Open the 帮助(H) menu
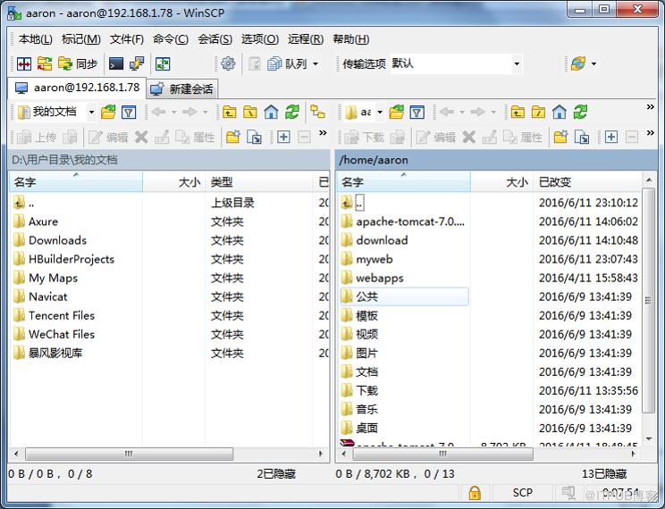The height and width of the screenshot is (509, 665). (350, 39)
